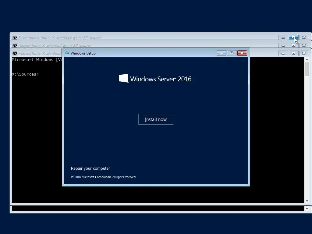Image resolution: width=312 pixels, height=234 pixels.
Task: Minimize the second Administrator cmd window
Action: click(283, 45)
